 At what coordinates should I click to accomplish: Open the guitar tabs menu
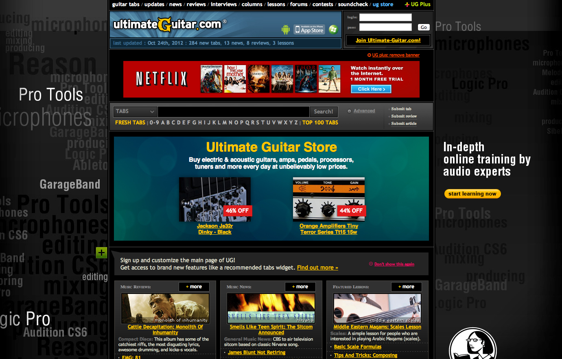coord(126,4)
